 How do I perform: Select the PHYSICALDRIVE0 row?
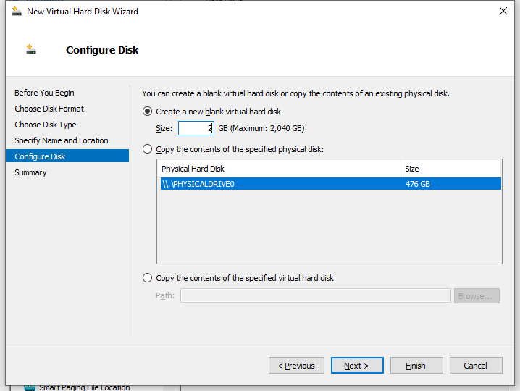pyautogui.click(x=331, y=184)
